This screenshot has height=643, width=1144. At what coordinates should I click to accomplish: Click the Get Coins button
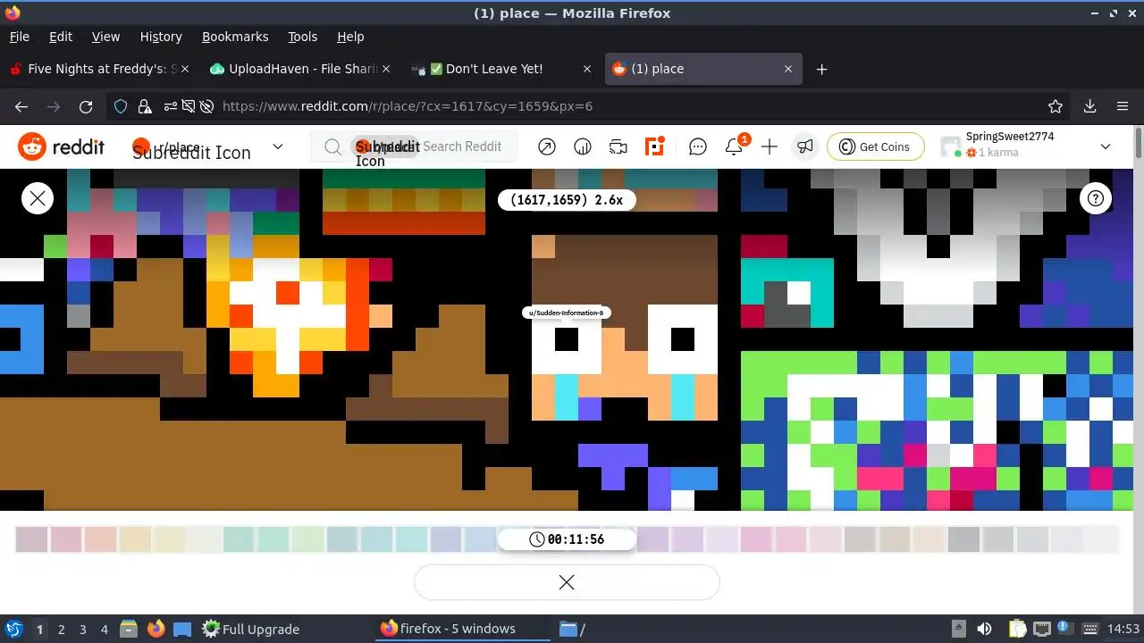click(875, 147)
